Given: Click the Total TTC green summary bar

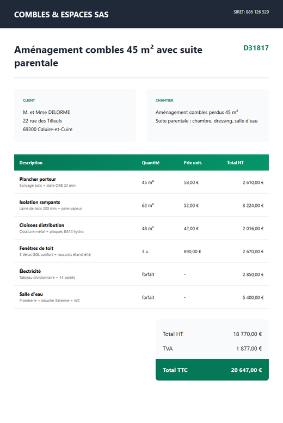Looking at the screenshot, I should 212,370.
